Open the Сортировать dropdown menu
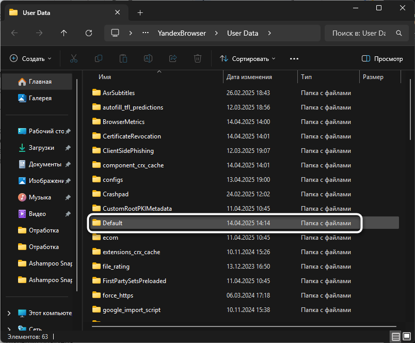 [248, 59]
